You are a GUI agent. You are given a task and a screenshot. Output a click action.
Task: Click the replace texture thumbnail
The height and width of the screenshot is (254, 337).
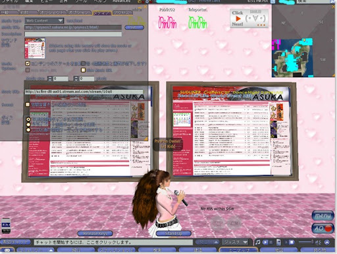point(35,48)
